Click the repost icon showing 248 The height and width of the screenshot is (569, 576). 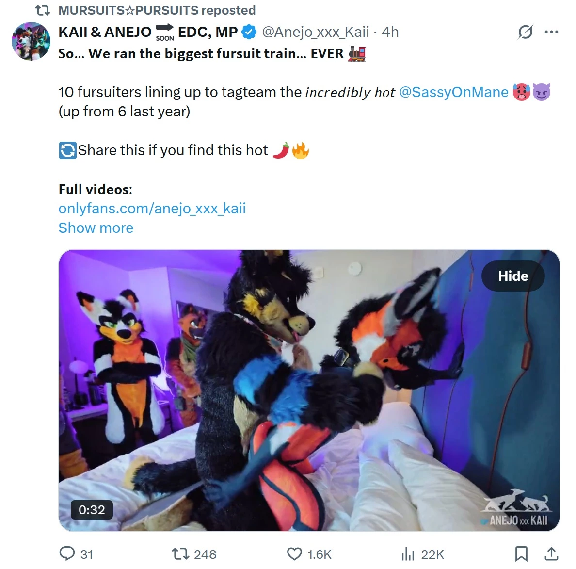[x=180, y=553]
